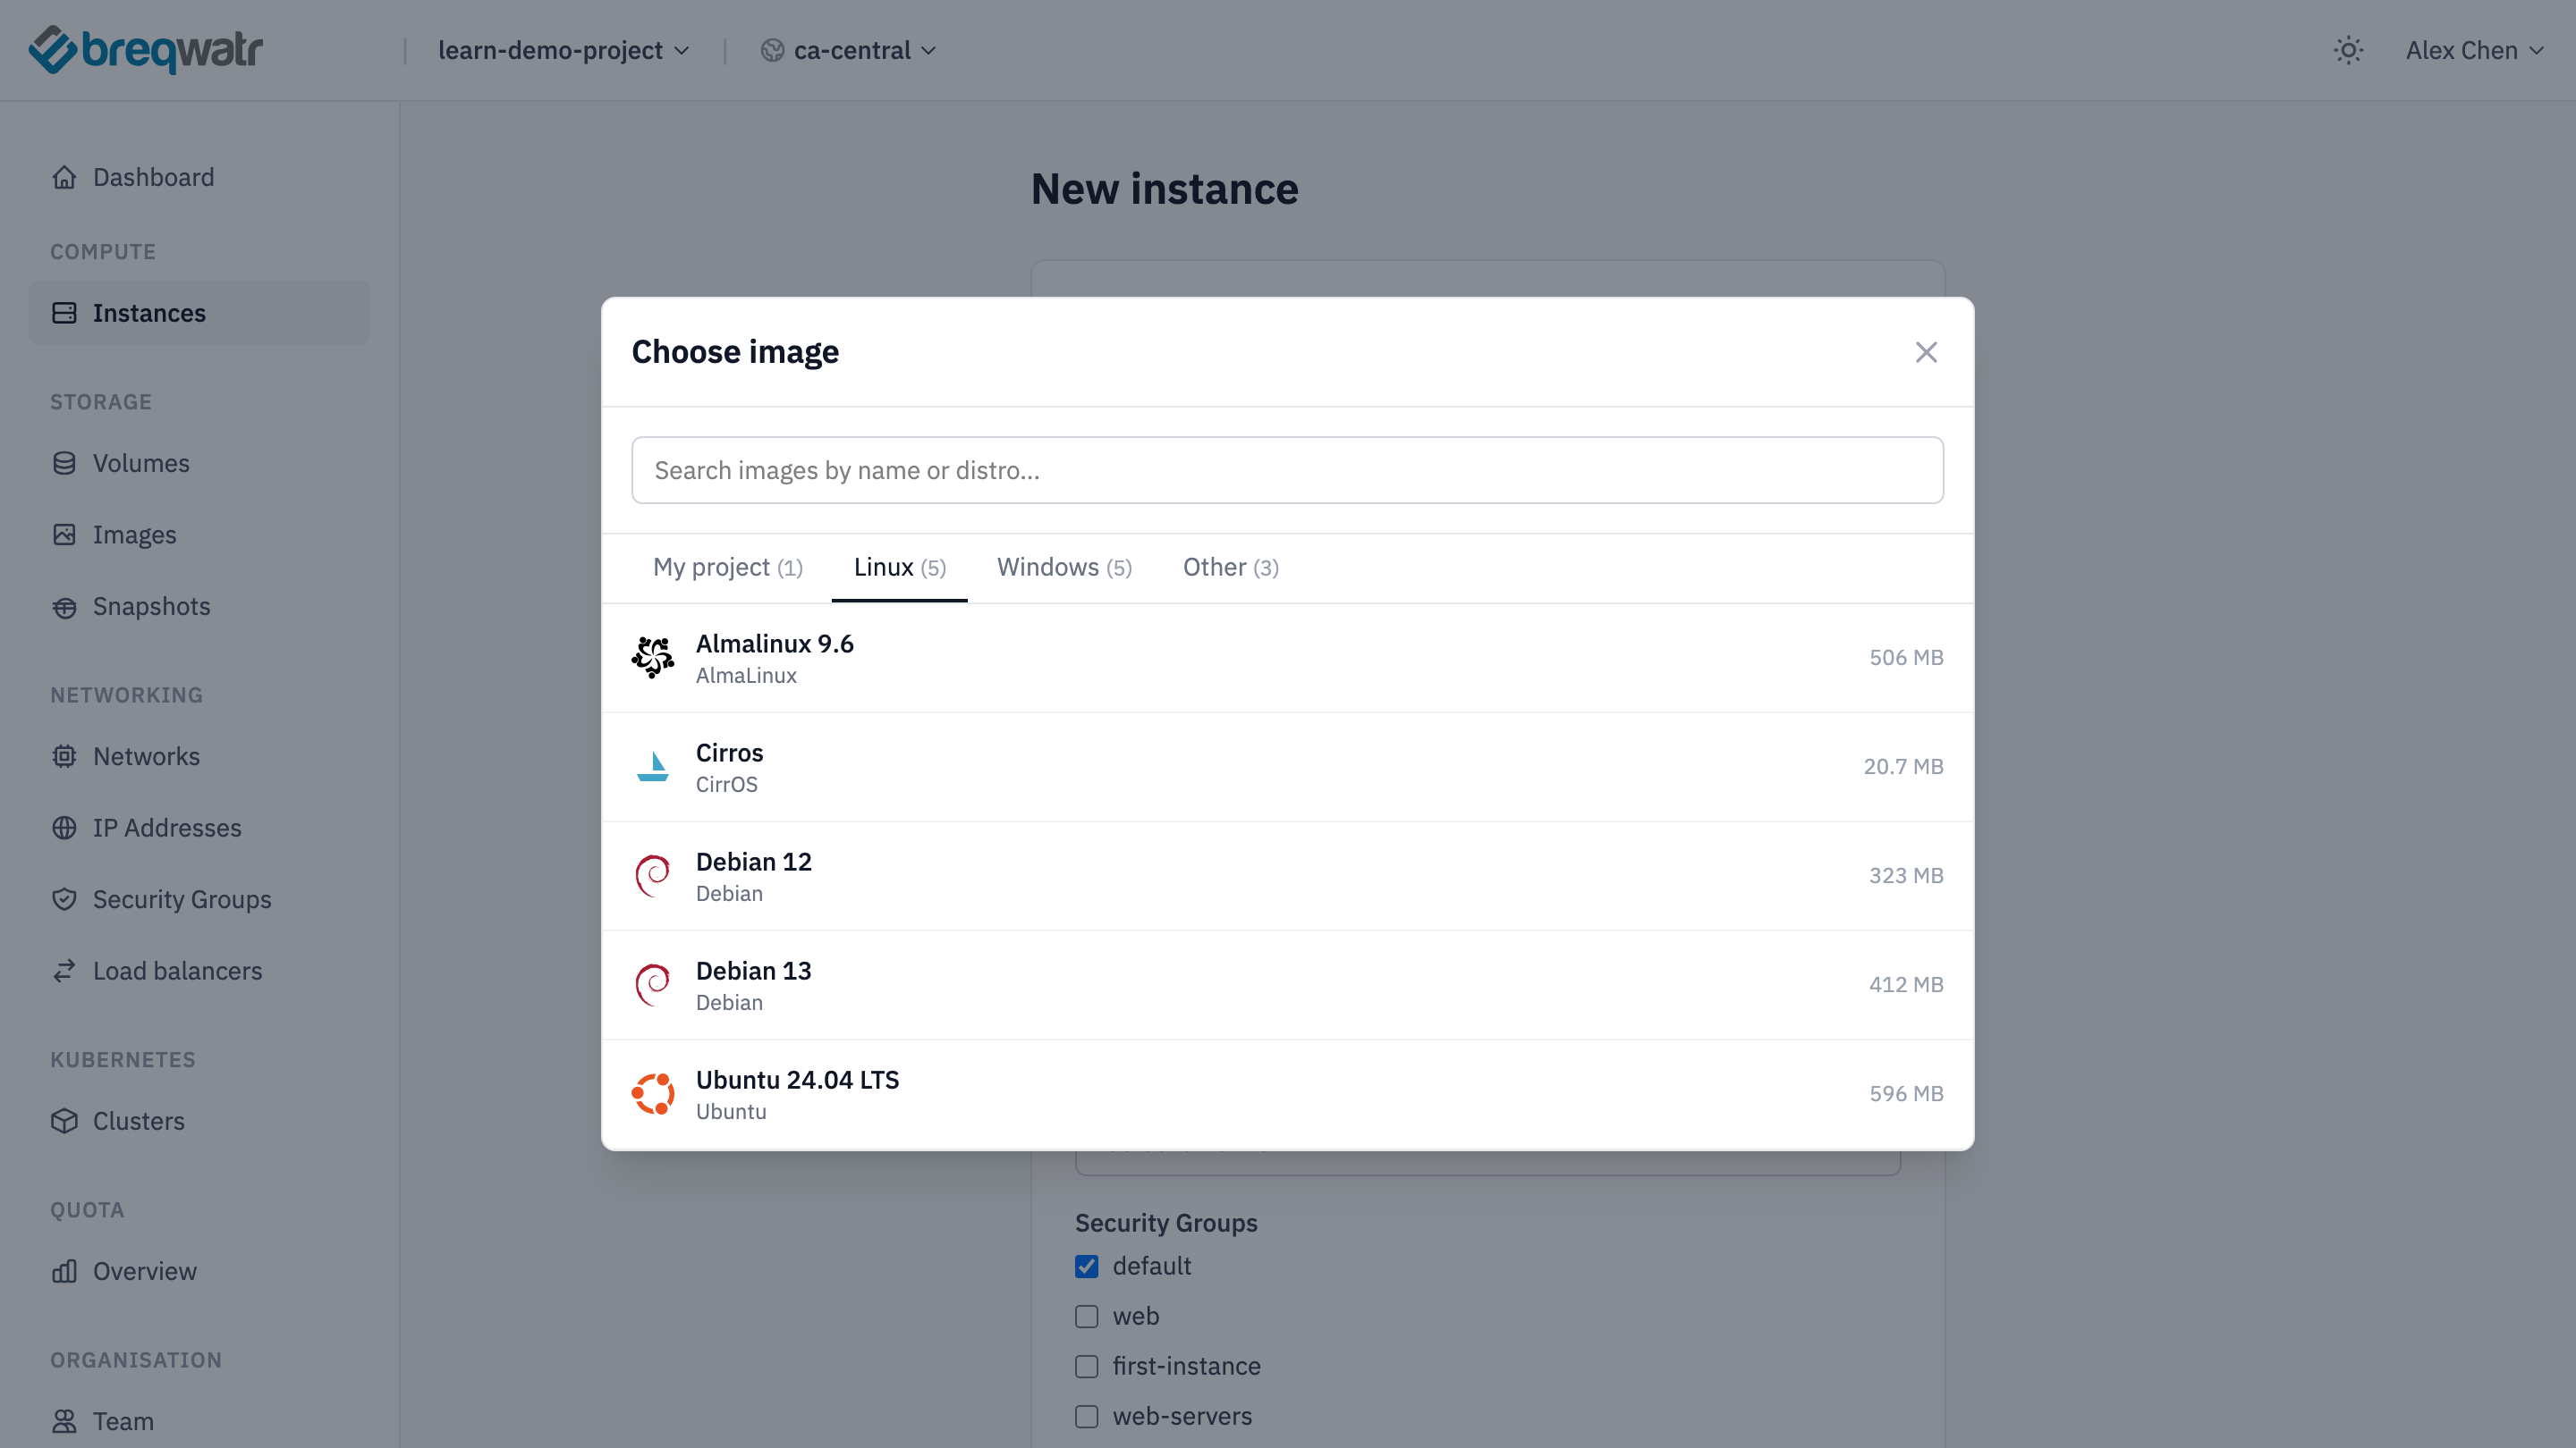Image resolution: width=2576 pixels, height=1448 pixels.
Task: Open the learn-demo-project project dropdown
Action: coord(564,50)
